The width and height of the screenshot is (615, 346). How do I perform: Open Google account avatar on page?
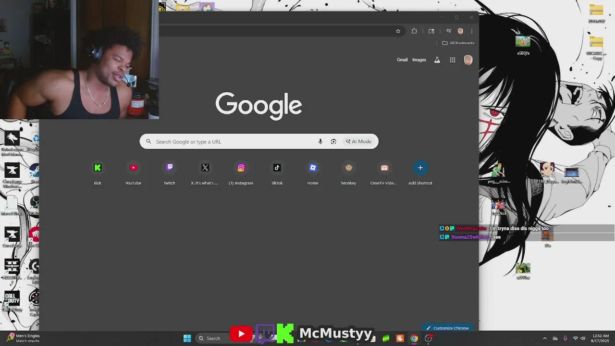click(468, 60)
